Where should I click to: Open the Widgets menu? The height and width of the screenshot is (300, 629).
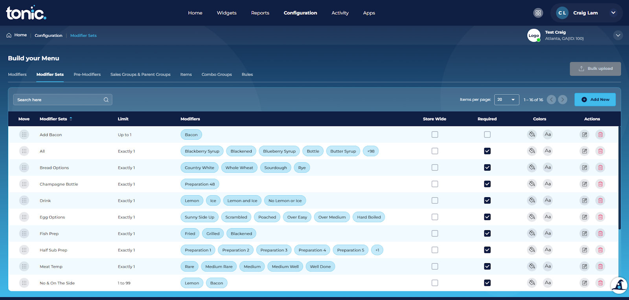click(x=227, y=13)
